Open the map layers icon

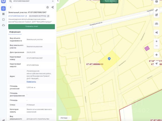click(156, 2)
